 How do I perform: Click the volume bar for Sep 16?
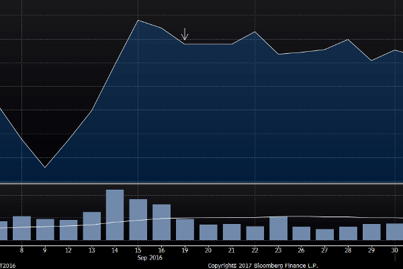(x=161, y=223)
